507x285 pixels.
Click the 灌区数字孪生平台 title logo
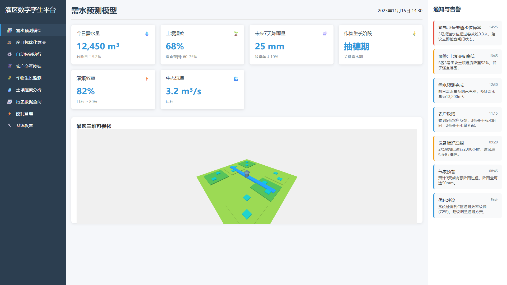(x=31, y=10)
